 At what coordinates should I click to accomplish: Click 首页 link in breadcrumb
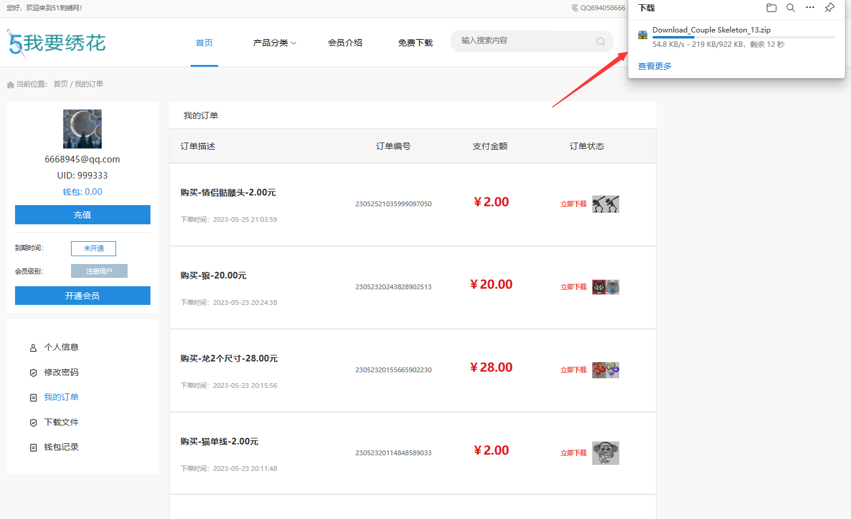pos(61,84)
